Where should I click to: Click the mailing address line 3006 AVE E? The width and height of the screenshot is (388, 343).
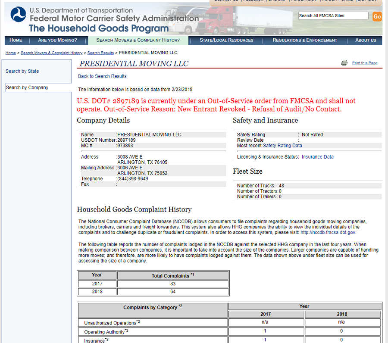130,168
